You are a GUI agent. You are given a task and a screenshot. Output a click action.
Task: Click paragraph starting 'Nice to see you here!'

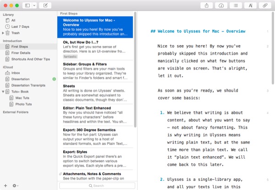[203, 61]
